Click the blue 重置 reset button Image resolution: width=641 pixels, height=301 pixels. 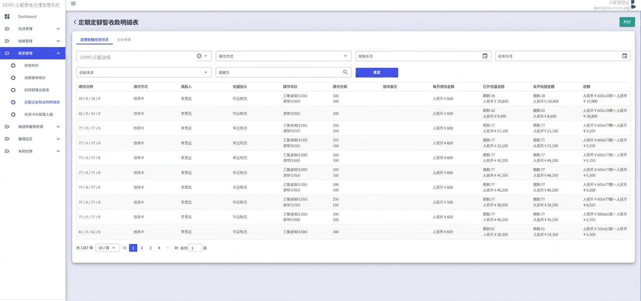[x=377, y=72]
